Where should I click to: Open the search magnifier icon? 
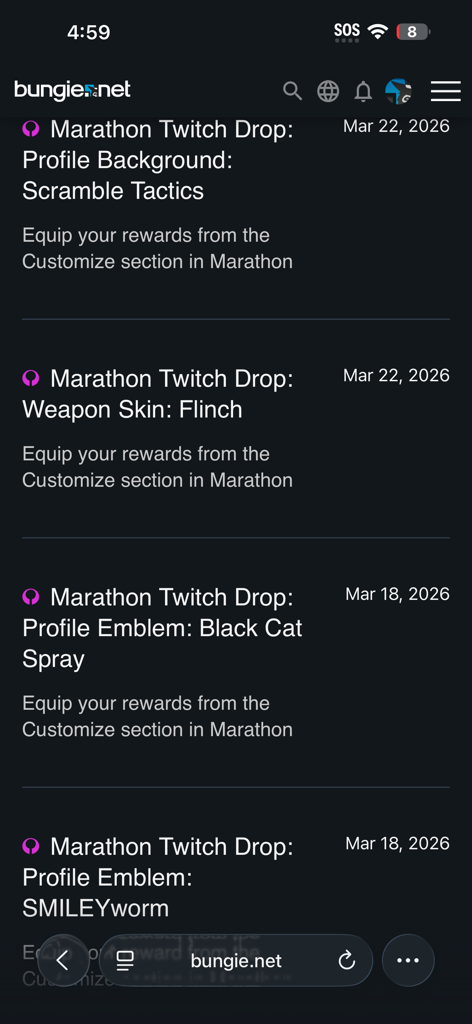pyautogui.click(x=292, y=91)
